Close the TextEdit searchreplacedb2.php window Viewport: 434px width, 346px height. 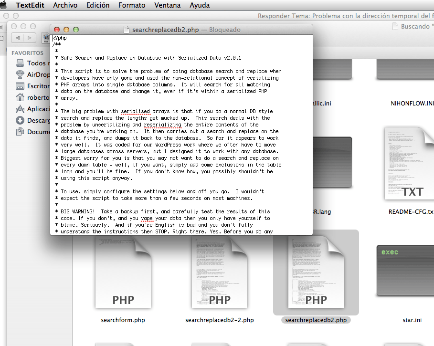click(x=57, y=30)
